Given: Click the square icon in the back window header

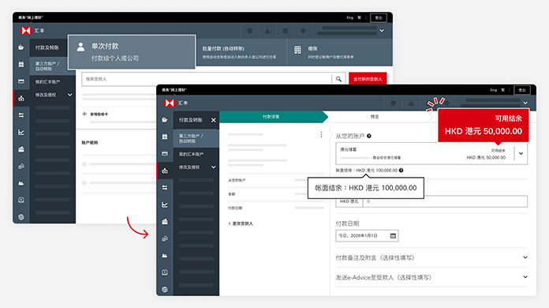Looking at the screenshot, I should (286, 31).
